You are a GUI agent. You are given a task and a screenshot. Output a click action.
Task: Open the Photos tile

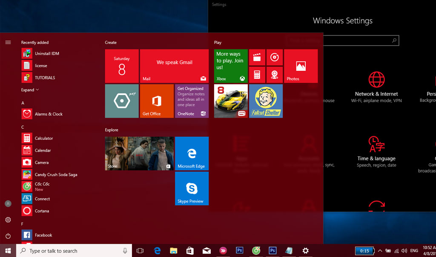(301, 66)
